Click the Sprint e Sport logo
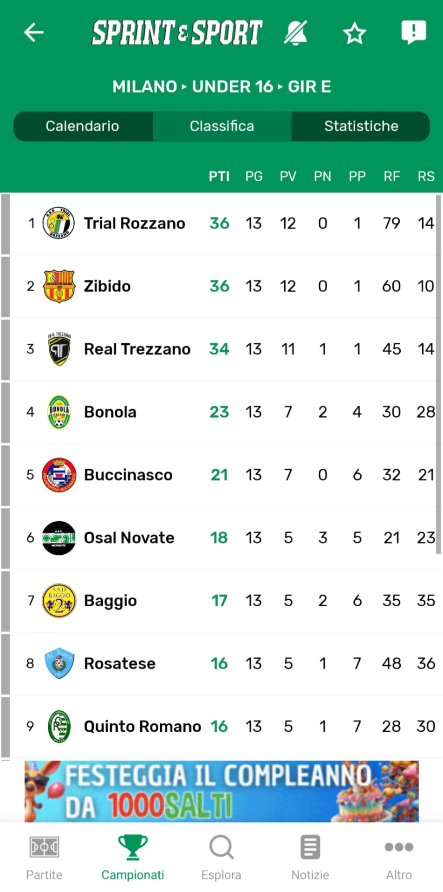This screenshot has width=443, height=892. point(177,33)
